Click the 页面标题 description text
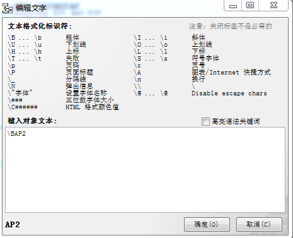 79,73
